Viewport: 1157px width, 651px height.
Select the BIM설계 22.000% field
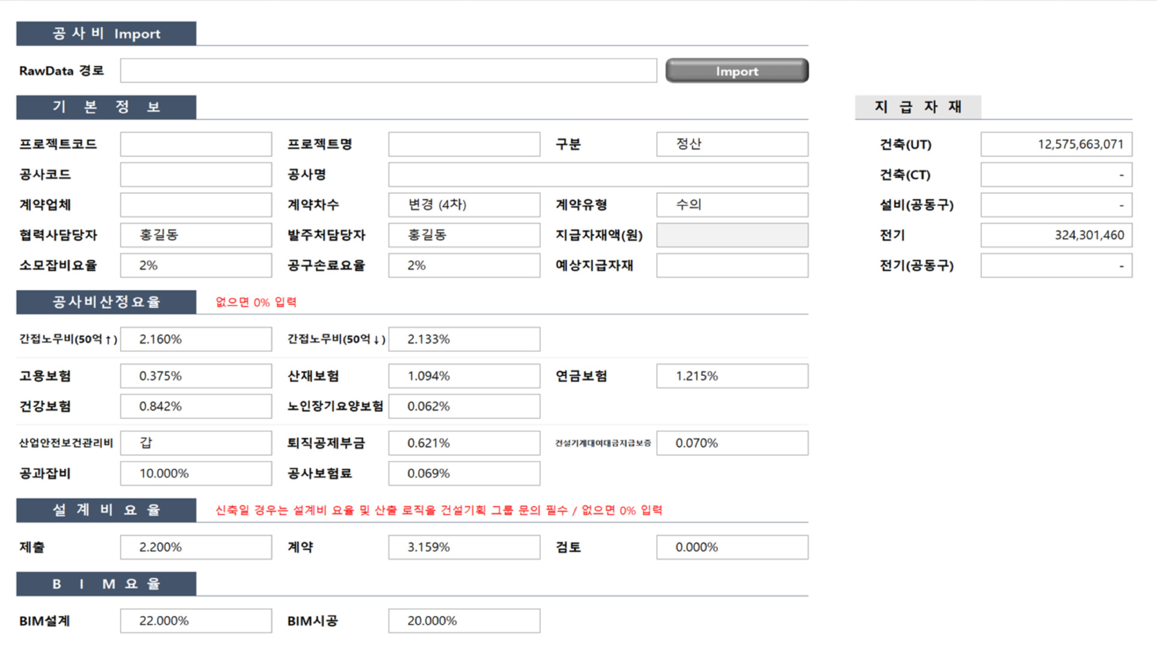tap(195, 620)
